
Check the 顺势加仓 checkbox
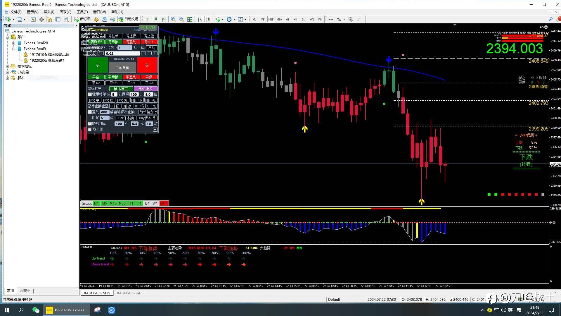click(90, 124)
